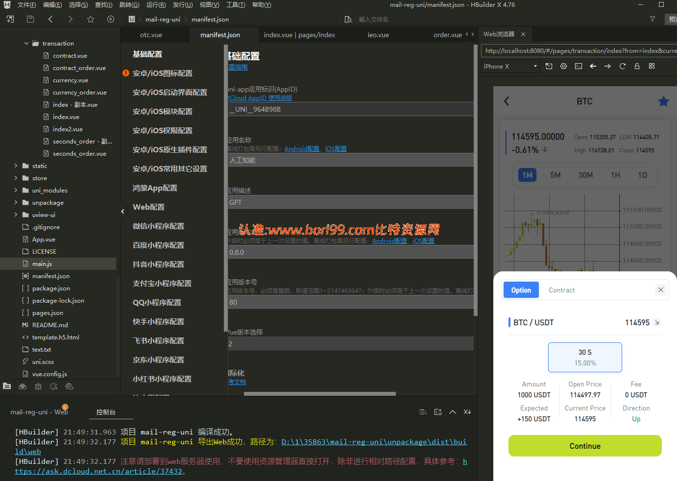
Task: Select the 1H chart interval
Action: coord(615,175)
